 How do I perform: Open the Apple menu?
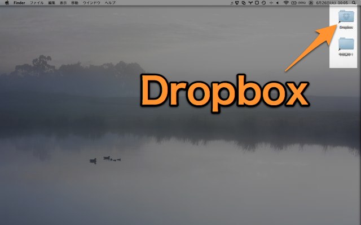7,3
